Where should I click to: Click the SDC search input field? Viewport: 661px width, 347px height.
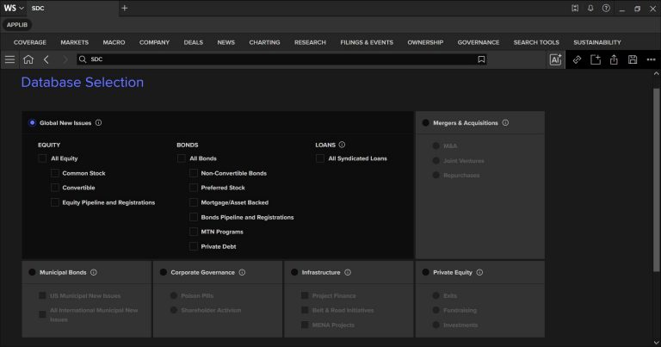[275, 59]
